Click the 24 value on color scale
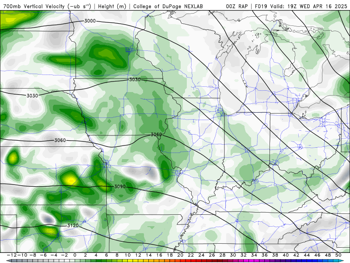 coord(201,255)
